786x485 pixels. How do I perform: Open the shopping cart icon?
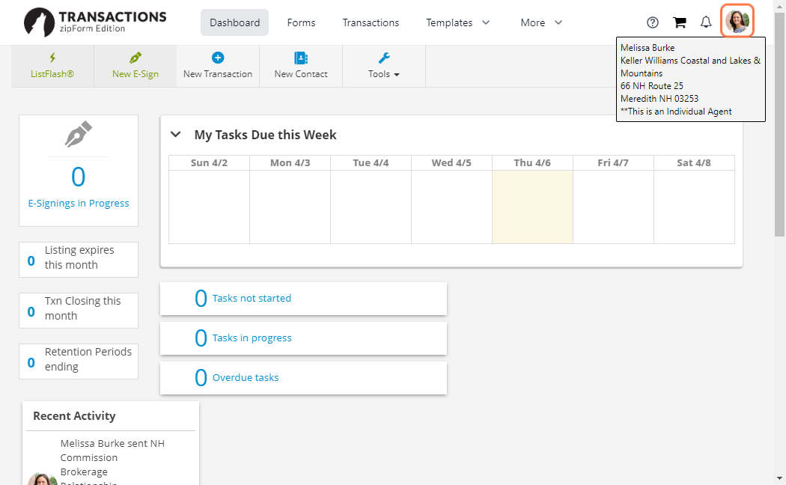679,22
